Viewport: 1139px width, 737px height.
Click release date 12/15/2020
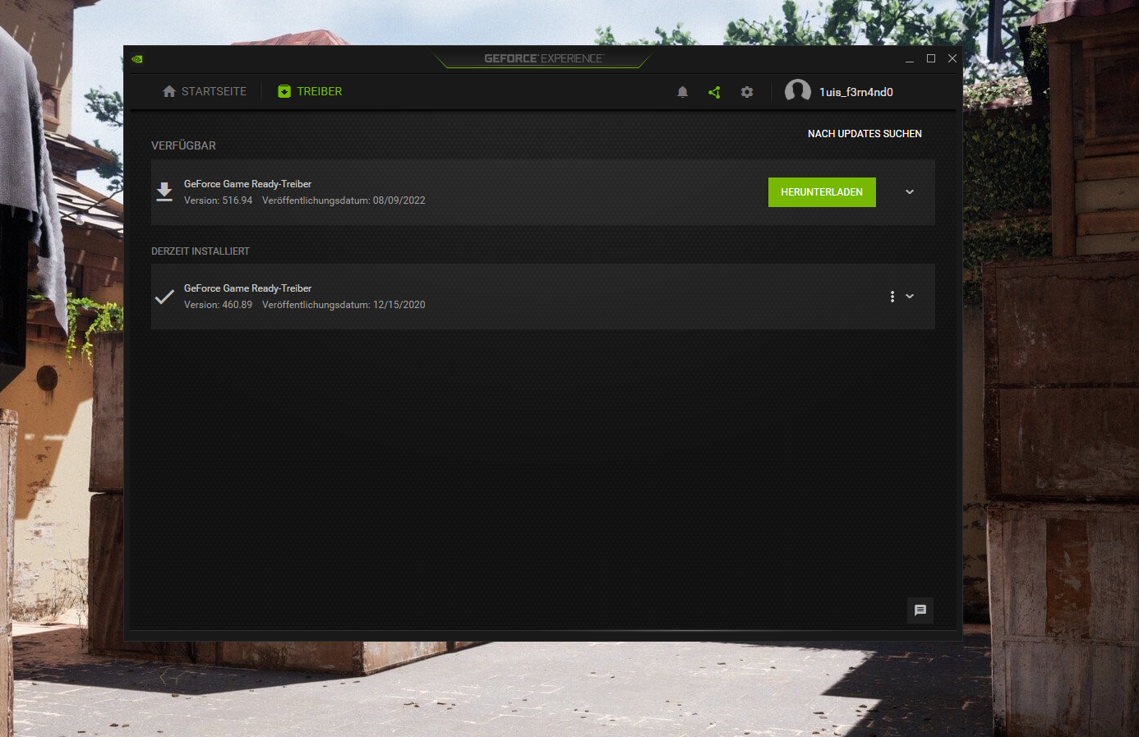point(399,305)
